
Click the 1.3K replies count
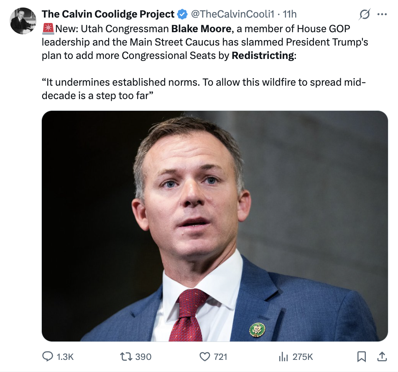64,357
